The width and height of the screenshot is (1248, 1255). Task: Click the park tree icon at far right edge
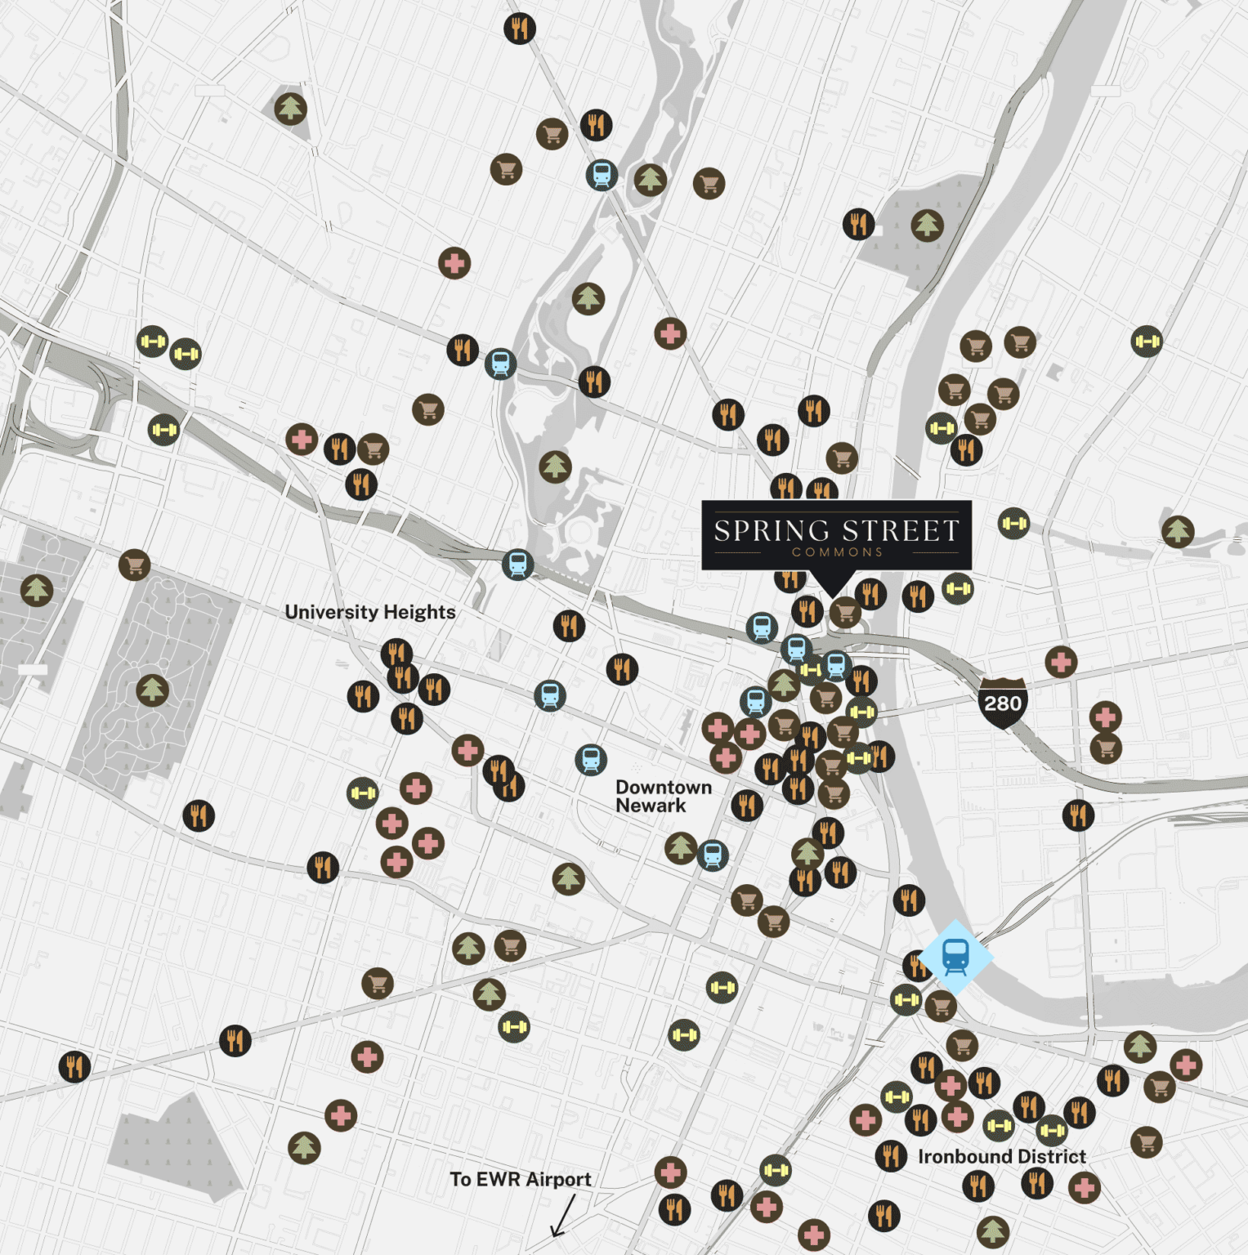pyautogui.click(x=1177, y=532)
